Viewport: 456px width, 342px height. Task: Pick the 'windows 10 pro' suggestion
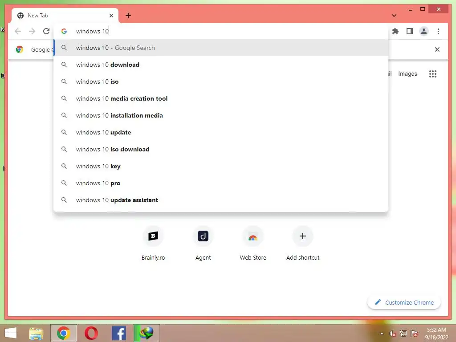click(x=221, y=183)
